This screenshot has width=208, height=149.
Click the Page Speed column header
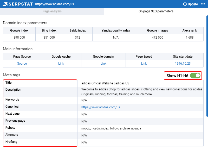click(144, 57)
